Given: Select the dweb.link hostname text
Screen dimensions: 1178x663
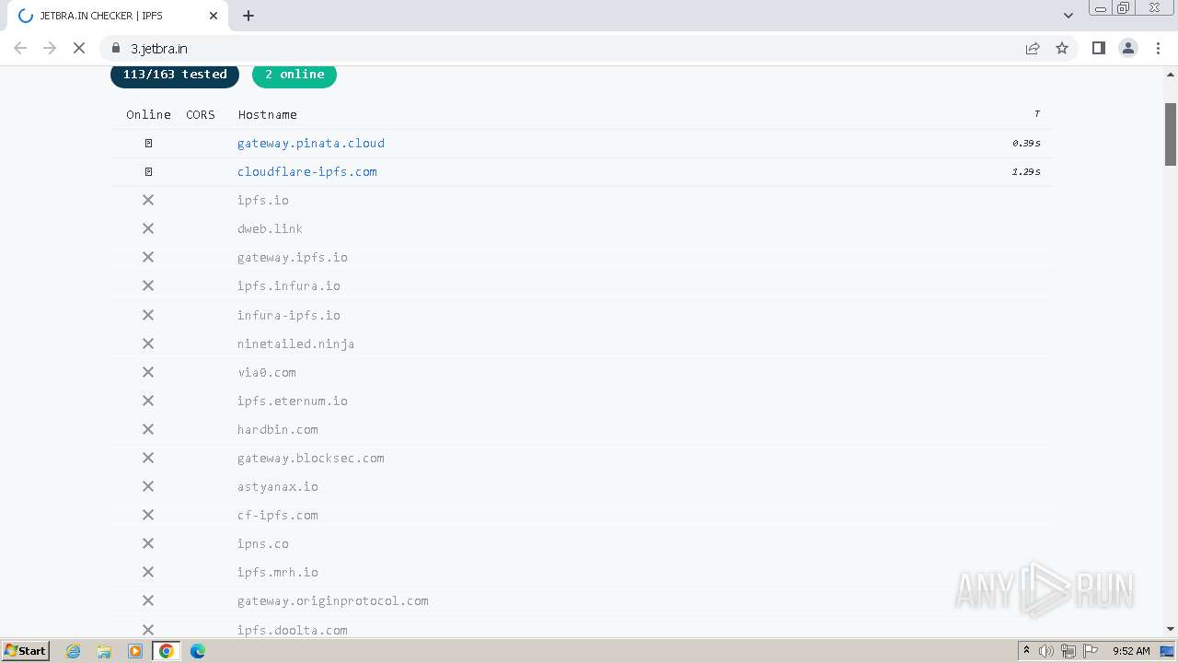Looking at the screenshot, I should coord(270,228).
